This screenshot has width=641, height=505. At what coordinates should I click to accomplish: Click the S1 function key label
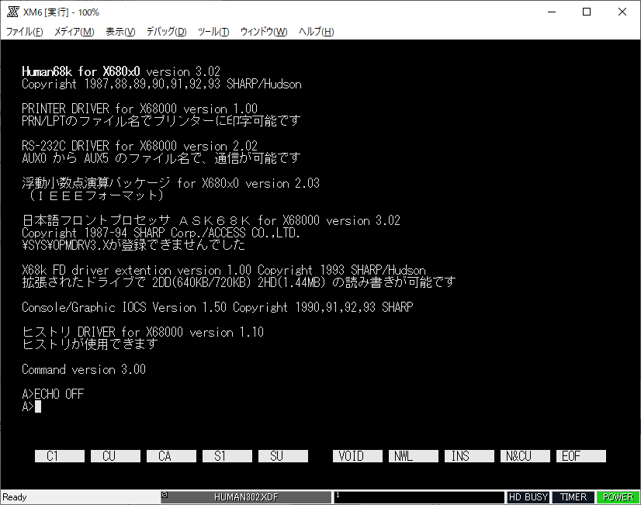coord(227,456)
